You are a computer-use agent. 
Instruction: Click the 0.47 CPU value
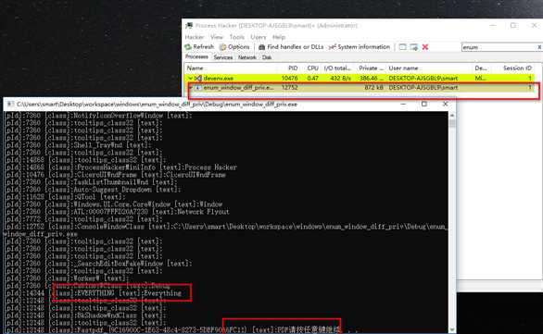[312, 78]
